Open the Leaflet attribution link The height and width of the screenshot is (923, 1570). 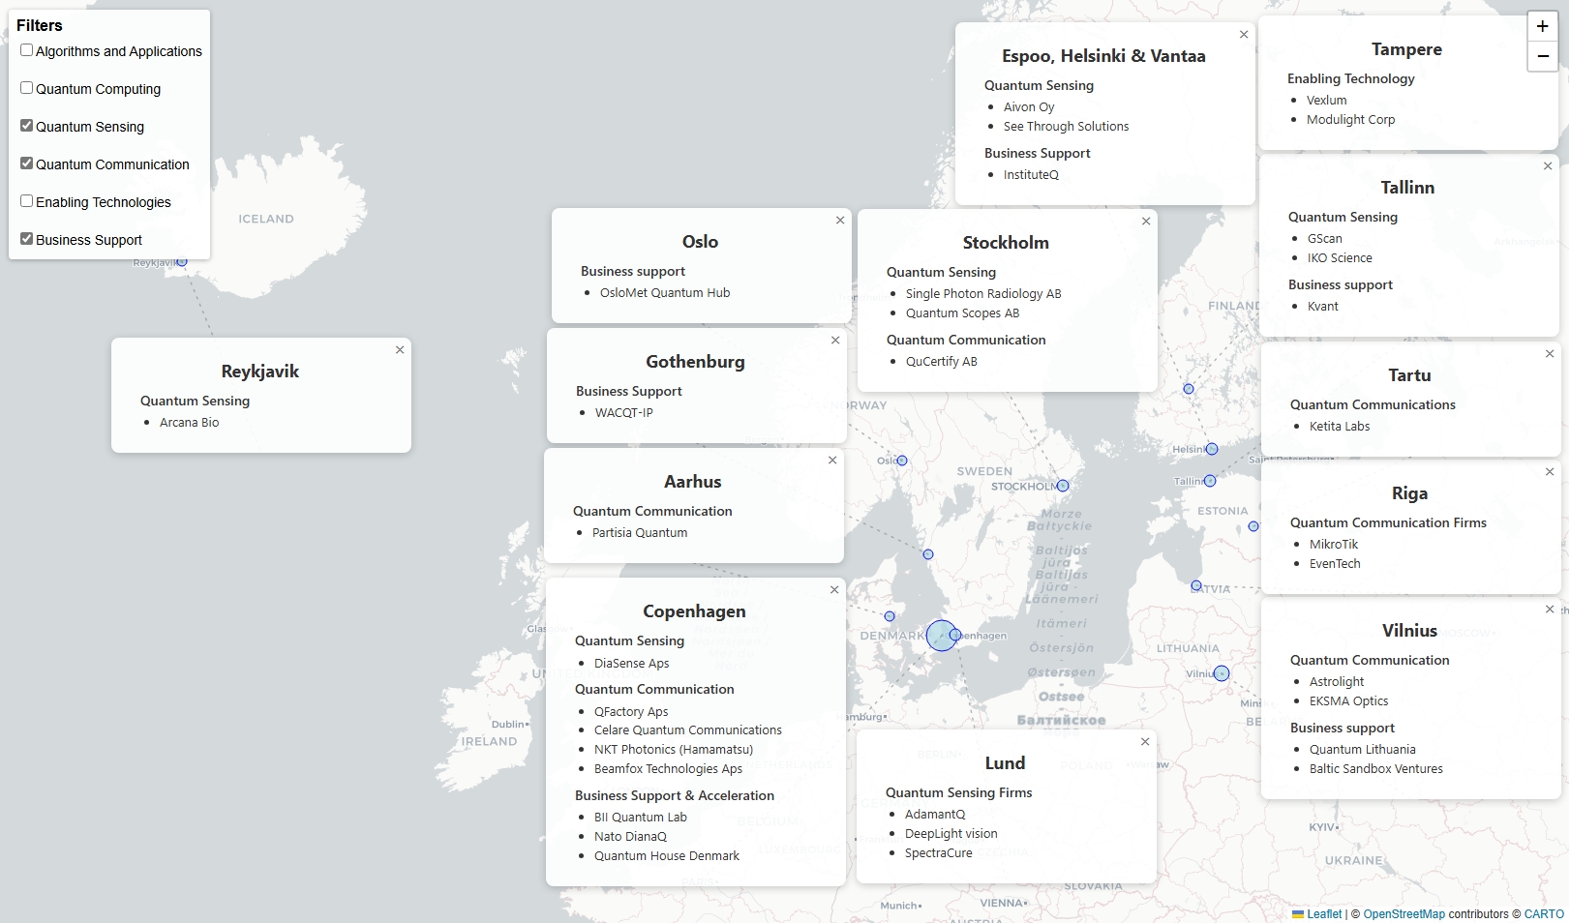tap(1323, 914)
